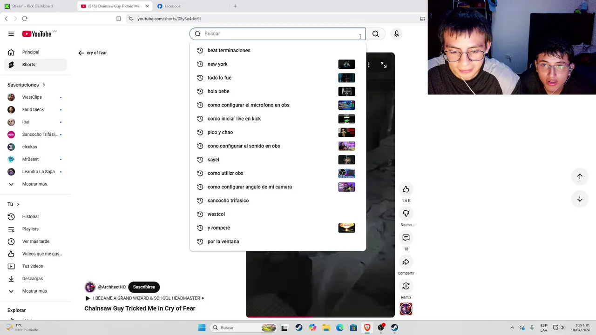Select suggestion como iniciar live en kick
Image resolution: width=596 pixels, height=335 pixels.
click(x=278, y=119)
